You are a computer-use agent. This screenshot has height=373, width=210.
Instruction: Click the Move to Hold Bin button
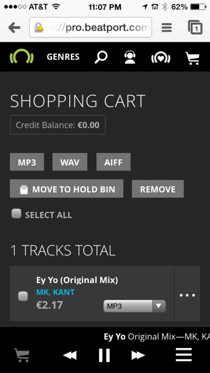[67, 189]
